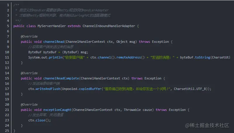Click the Javadoc comment on line 3
The image size is (234, 133).
tap(63, 15)
